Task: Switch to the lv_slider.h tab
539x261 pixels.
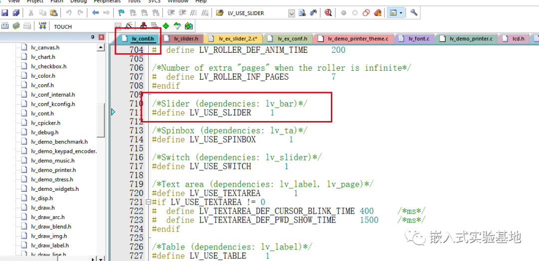Action: tap(182, 38)
